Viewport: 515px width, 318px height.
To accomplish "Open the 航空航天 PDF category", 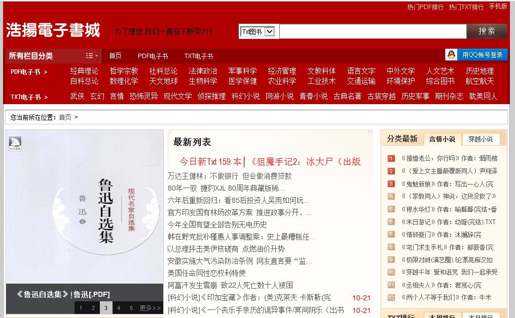I will point(480,81).
